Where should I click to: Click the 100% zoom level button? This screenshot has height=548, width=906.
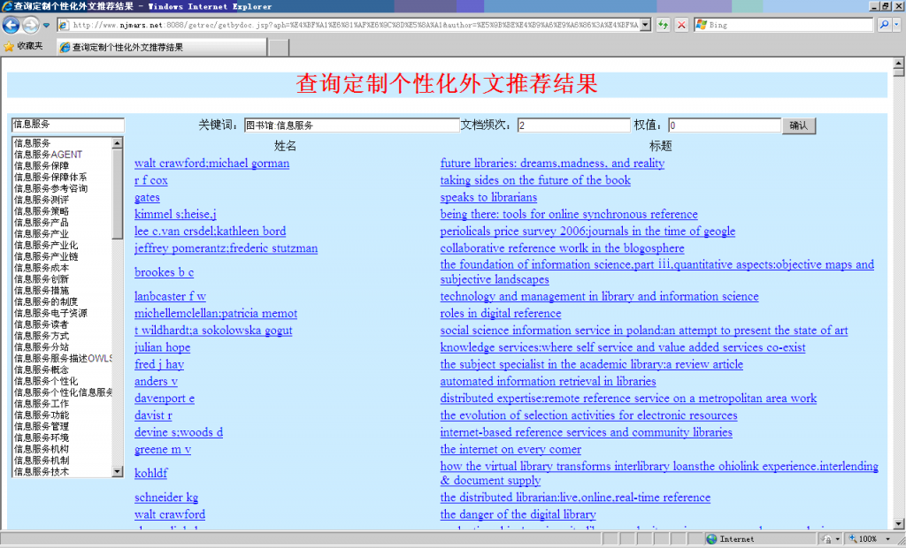click(x=863, y=539)
